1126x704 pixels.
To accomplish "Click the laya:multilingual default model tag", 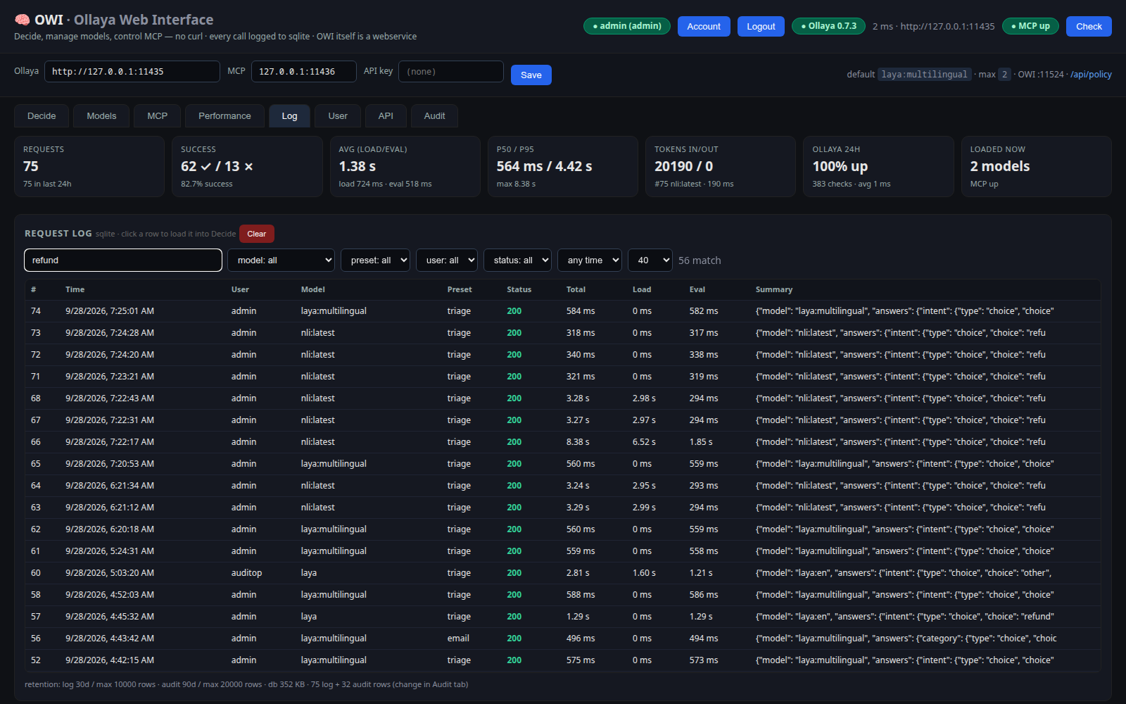I will click(924, 75).
